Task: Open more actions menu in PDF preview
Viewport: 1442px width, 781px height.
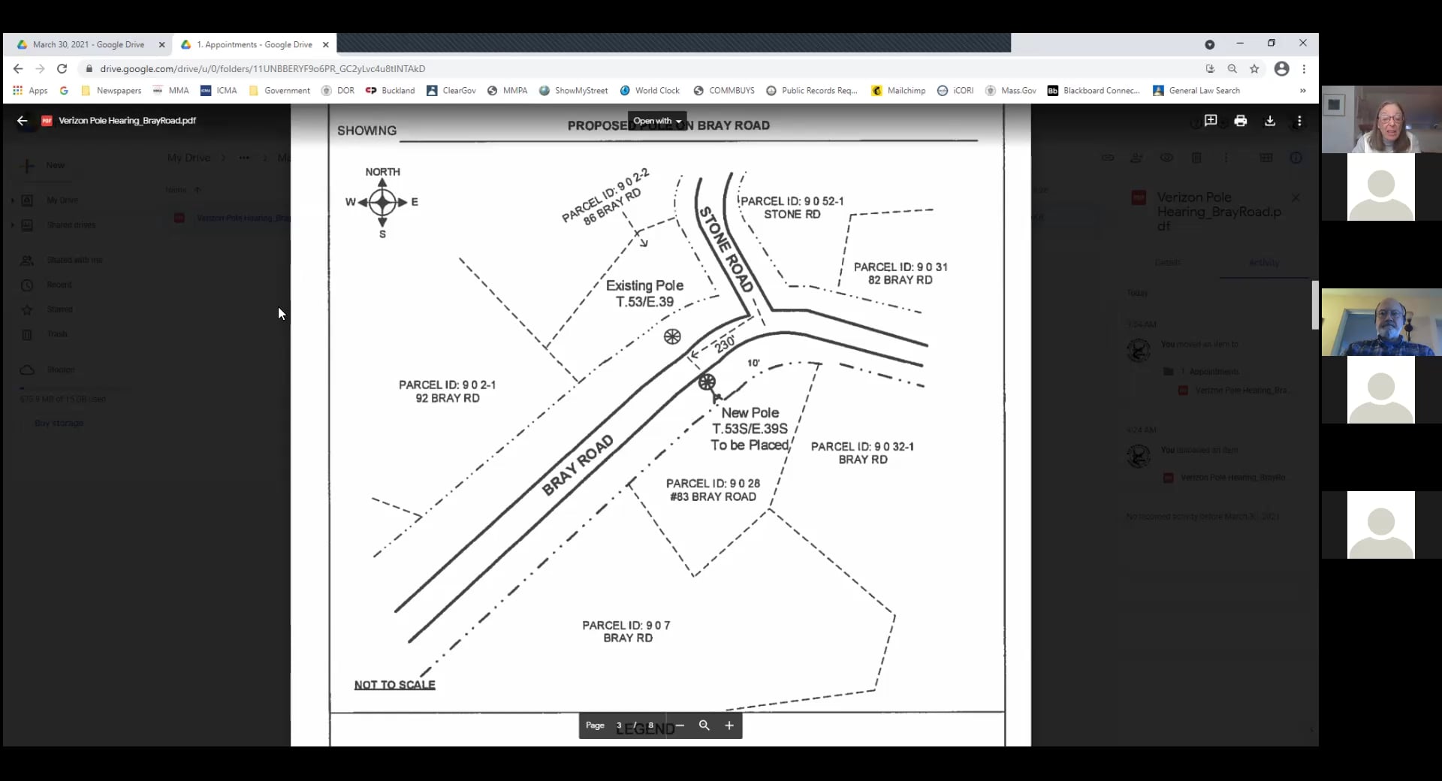Action: pyautogui.click(x=1299, y=120)
